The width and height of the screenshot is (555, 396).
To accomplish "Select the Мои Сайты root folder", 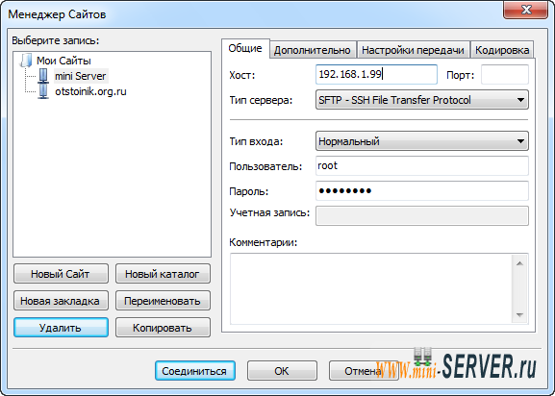I will (x=63, y=61).
